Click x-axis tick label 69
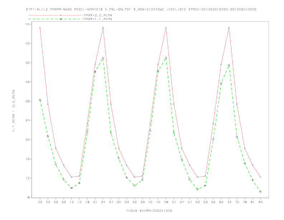This screenshot has height=220, width=284. tap(221, 202)
